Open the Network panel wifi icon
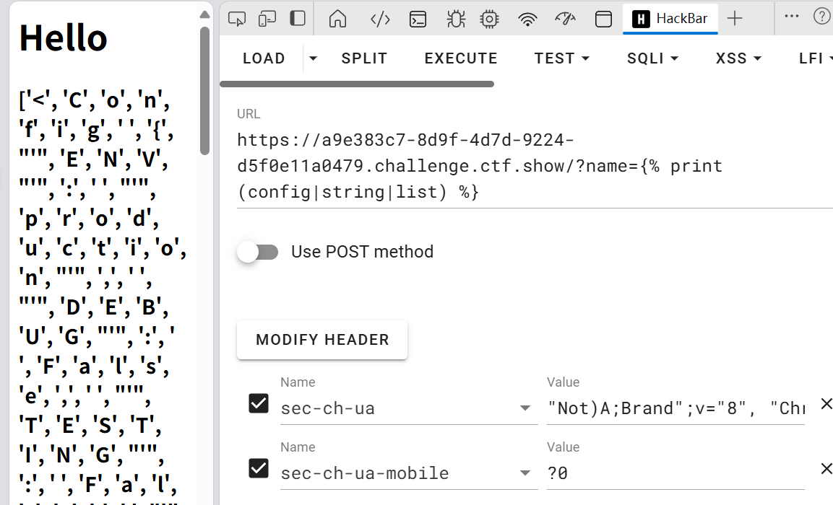 coord(528,18)
